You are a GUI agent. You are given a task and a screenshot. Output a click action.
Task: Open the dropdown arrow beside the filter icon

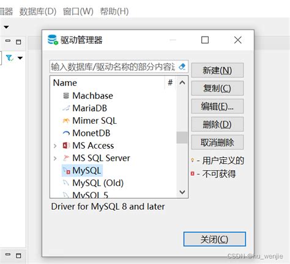pos(20,58)
